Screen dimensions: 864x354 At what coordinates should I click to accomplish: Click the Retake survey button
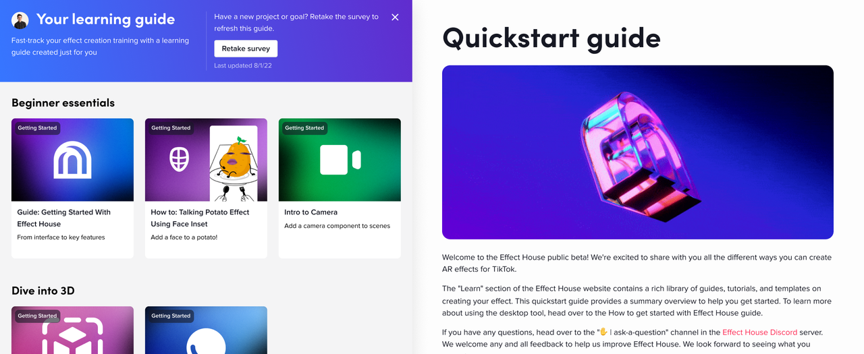click(x=246, y=49)
